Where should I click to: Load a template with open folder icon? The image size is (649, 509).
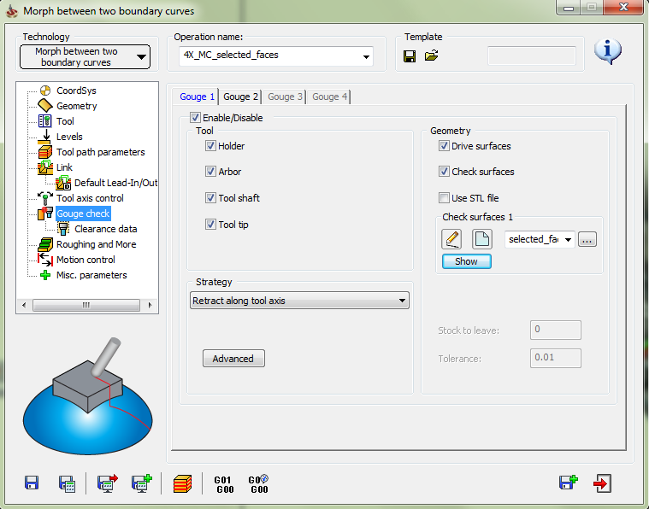431,56
